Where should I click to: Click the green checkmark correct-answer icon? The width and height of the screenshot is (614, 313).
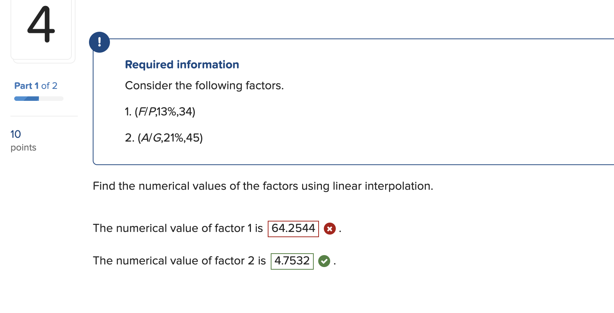[x=324, y=261]
